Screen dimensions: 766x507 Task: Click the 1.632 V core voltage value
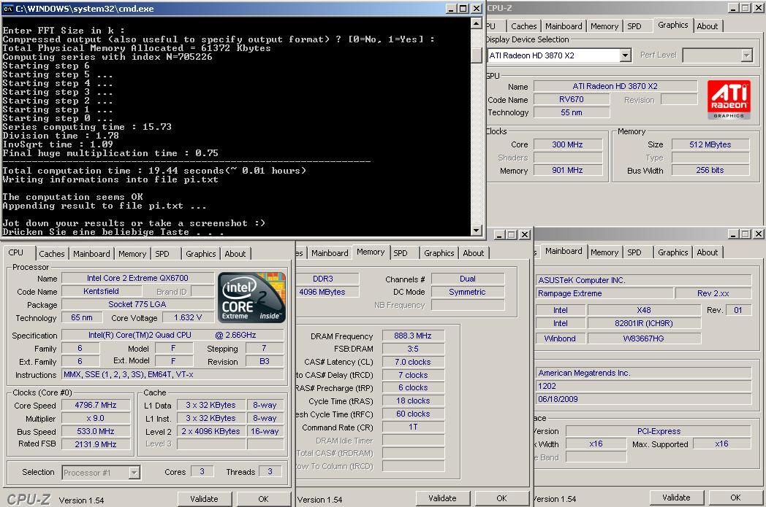188,317
